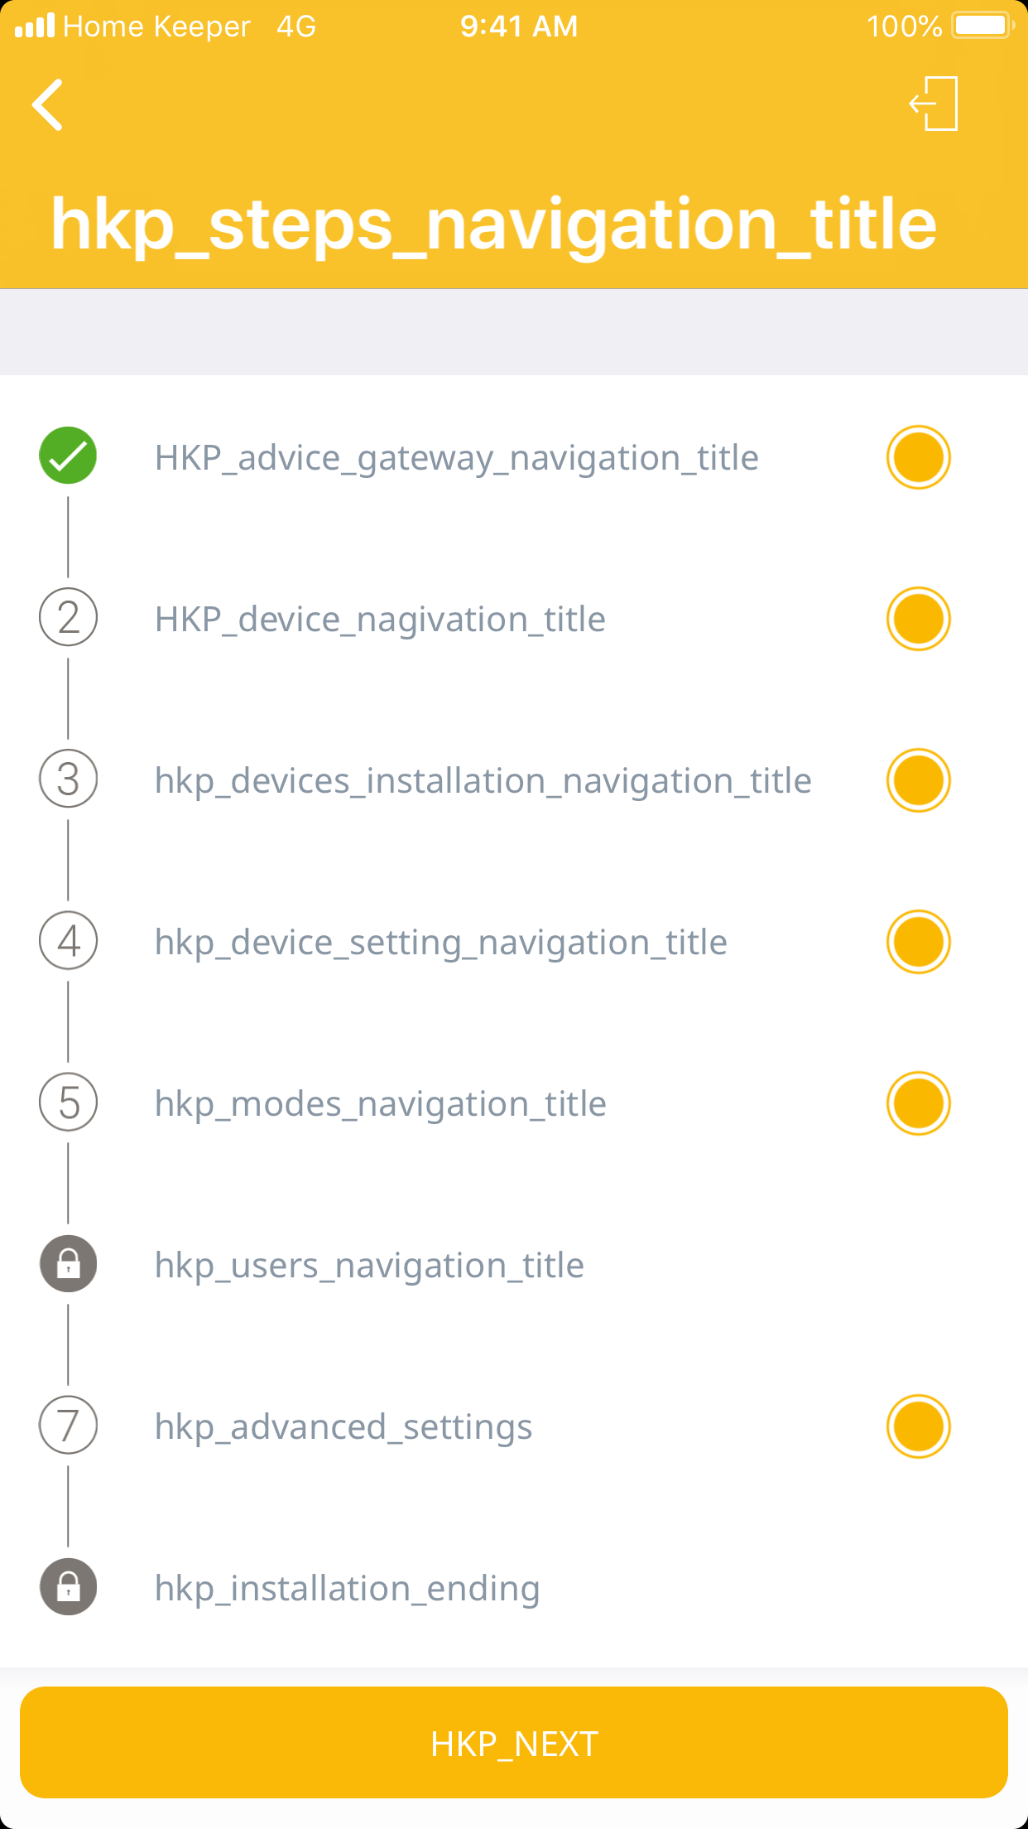Toggle the orange indicator for device setting
The height and width of the screenshot is (1829, 1028).
point(918,942)
